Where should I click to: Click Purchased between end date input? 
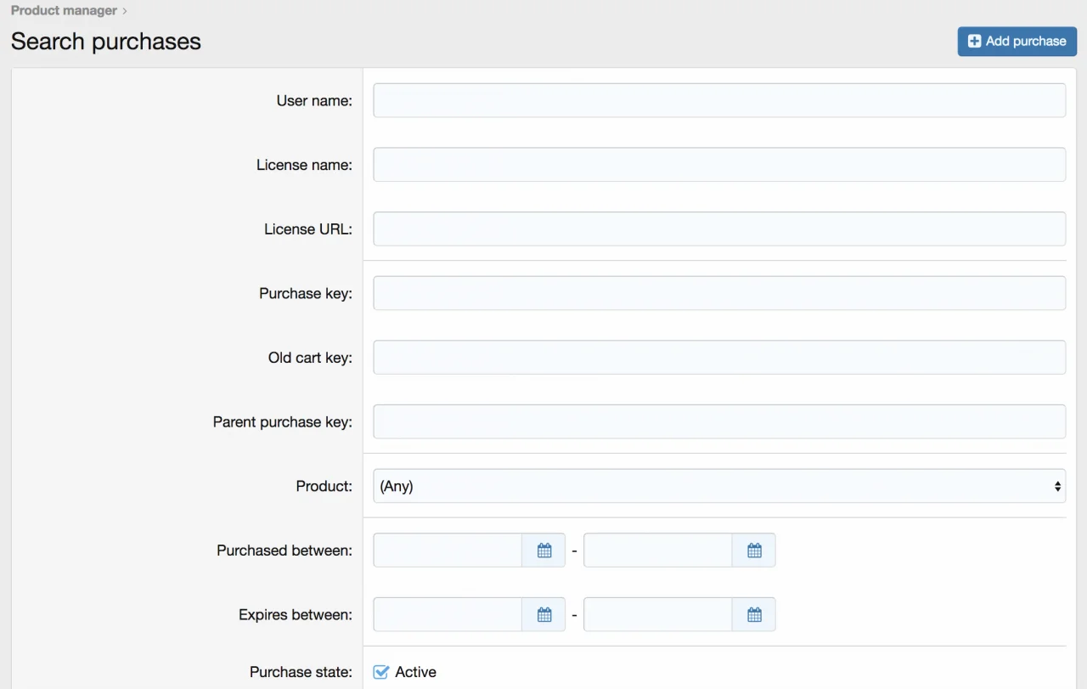pyautogui.click(x=657, y=551)
